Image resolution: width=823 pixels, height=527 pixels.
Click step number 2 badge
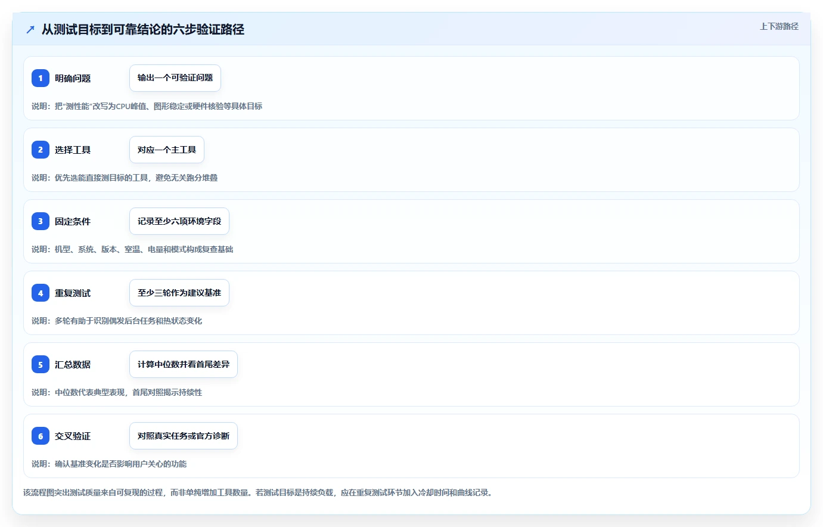coord(41,150)
